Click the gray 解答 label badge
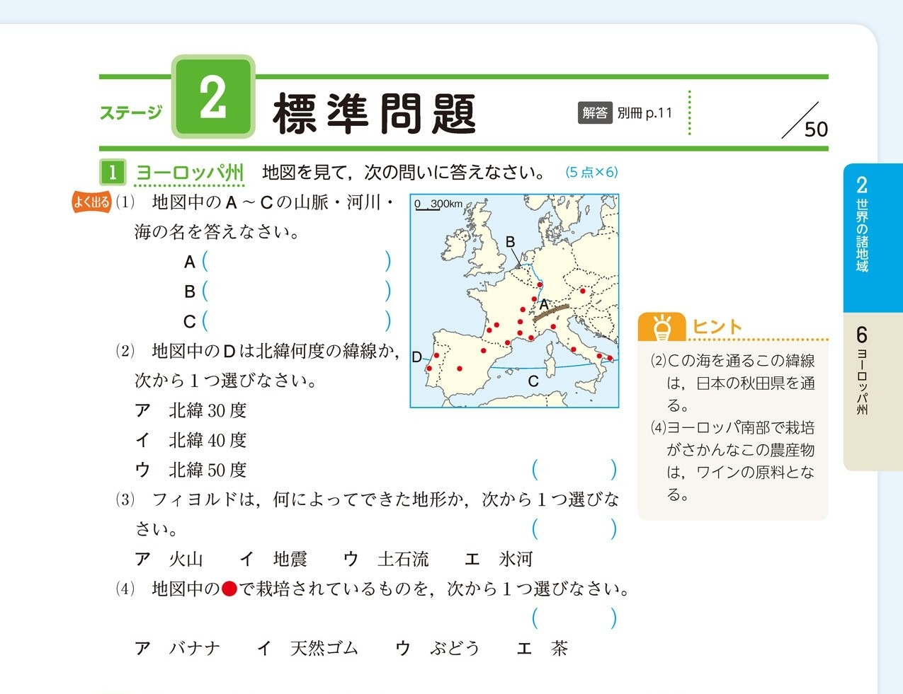The width and height of the screenshot is (903, 694). [x=594, y=112]
